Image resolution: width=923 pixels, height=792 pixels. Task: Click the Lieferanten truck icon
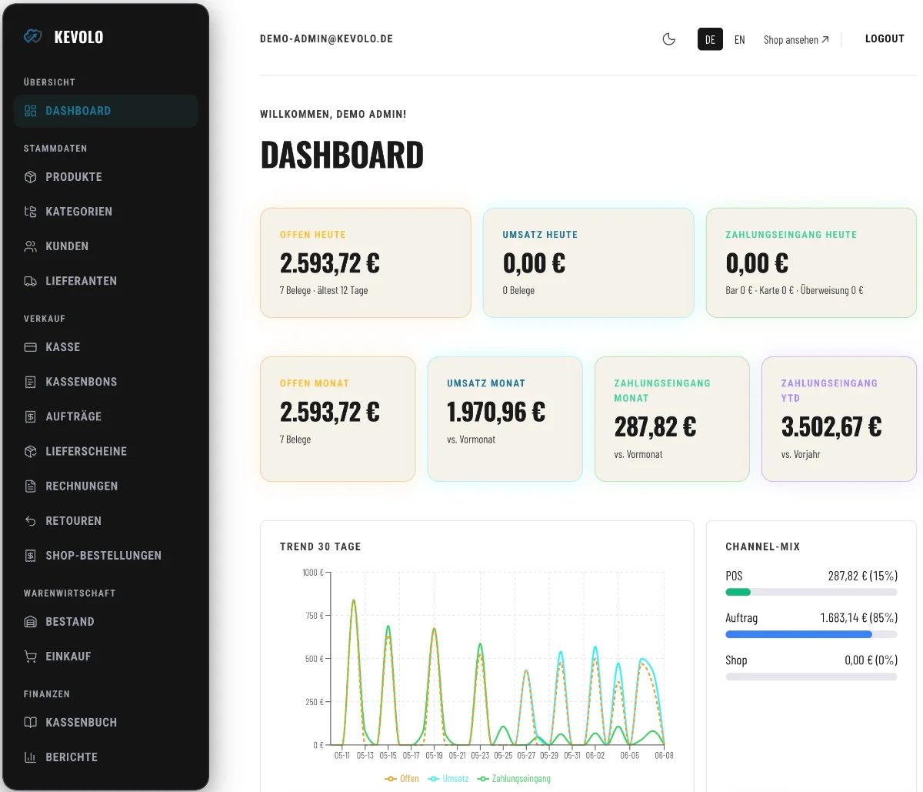tap(31, 281)
